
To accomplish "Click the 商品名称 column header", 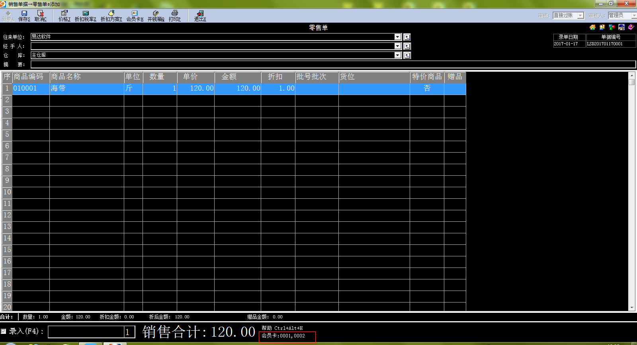I will point(86,77).
